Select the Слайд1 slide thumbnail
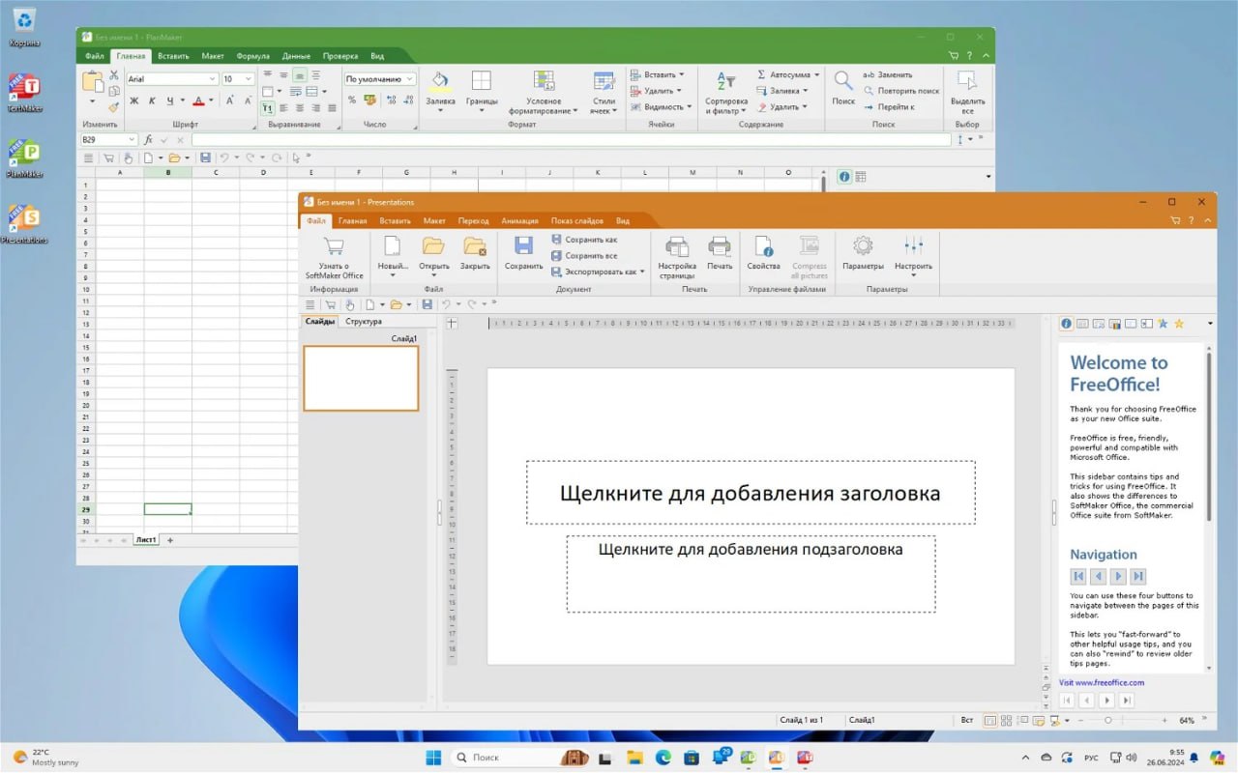The height and width of the screenshot is (773, 1238). point(361,378)
